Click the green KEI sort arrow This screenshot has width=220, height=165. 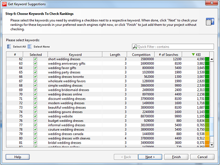click(193, 54)
